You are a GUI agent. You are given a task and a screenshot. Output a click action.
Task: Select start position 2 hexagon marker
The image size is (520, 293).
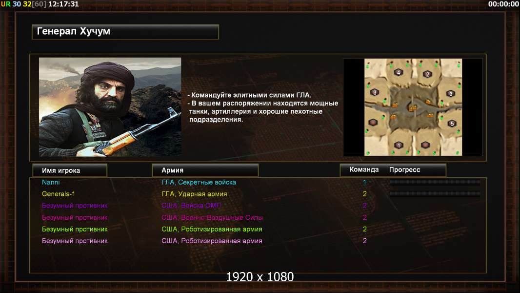coord(427,74)
